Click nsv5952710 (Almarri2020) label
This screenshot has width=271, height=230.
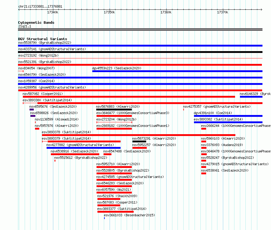point(118,164)
